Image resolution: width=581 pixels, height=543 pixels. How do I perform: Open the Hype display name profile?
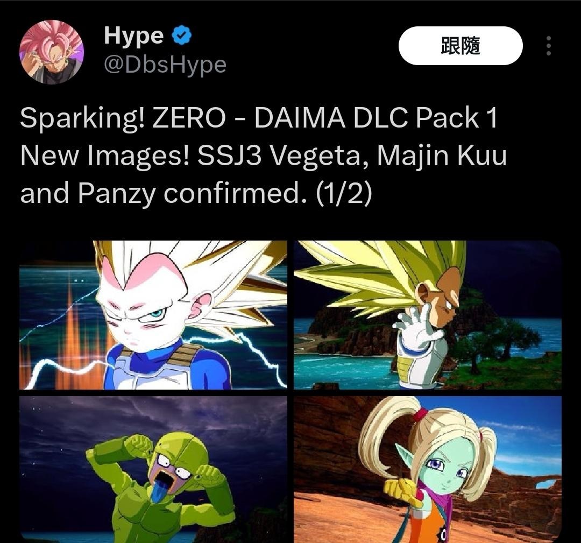click(133, 36)
